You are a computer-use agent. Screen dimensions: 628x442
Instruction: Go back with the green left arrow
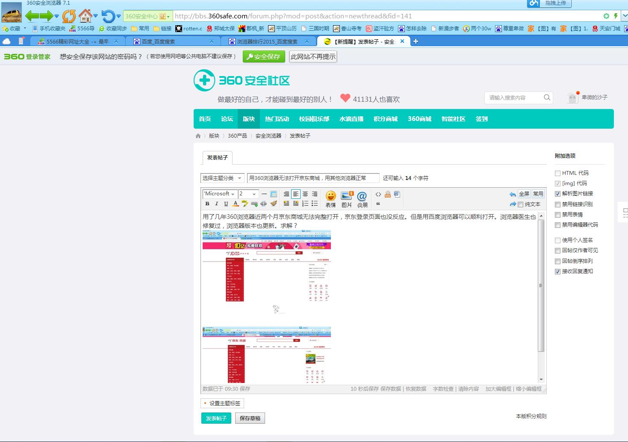32,16
